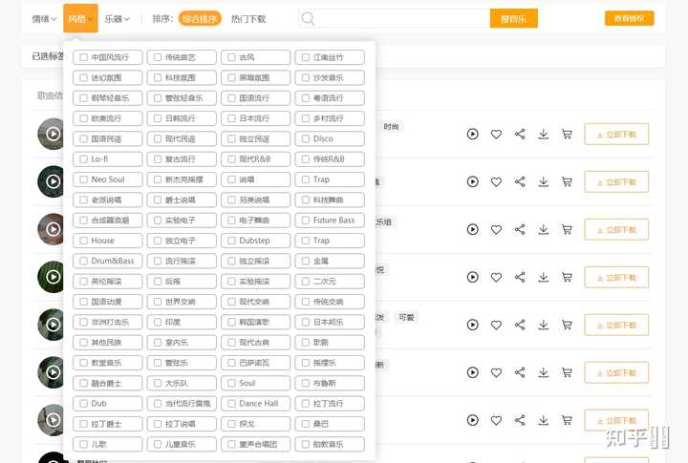This screenshot has width=688, height=463.
Task: Click 立即下载 on the third song
Action: pos(616,230)
